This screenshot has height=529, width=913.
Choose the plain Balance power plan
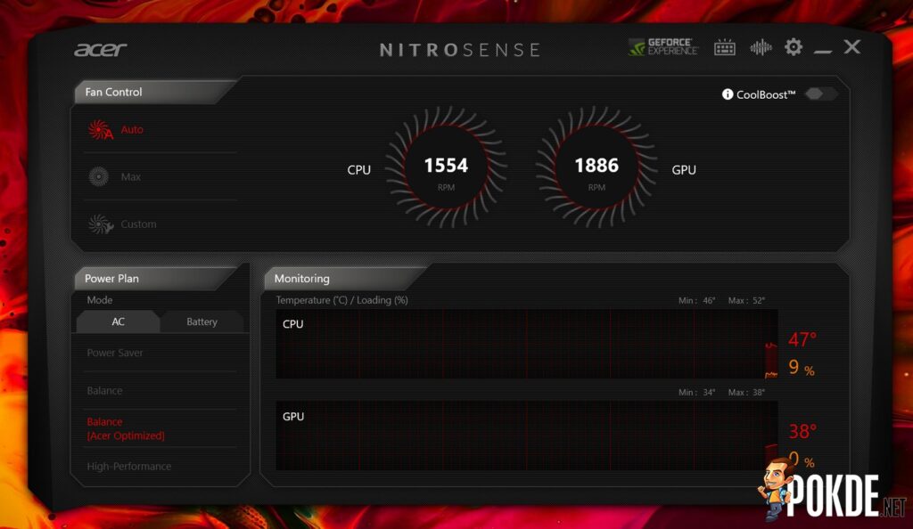point(105,391)
